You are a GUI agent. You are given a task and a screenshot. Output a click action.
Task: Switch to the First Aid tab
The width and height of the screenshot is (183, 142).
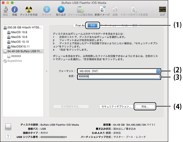click(x=80, y=26)
